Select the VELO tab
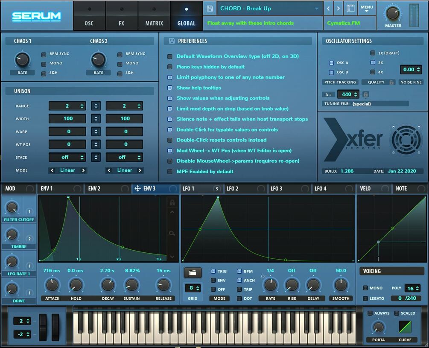 (374, 188)
